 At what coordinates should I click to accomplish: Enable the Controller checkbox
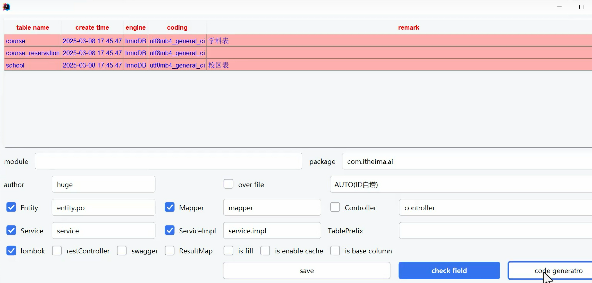335,207
